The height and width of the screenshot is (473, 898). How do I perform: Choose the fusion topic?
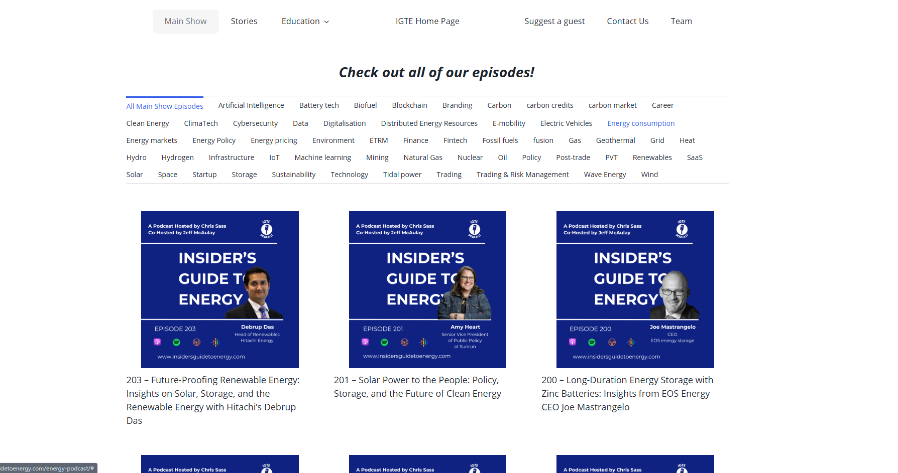(543, 140)
